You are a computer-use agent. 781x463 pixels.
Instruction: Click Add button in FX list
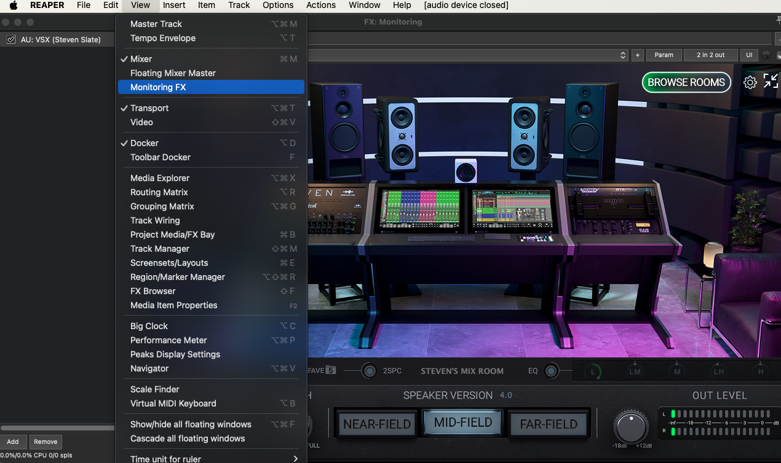click(13, 442)
